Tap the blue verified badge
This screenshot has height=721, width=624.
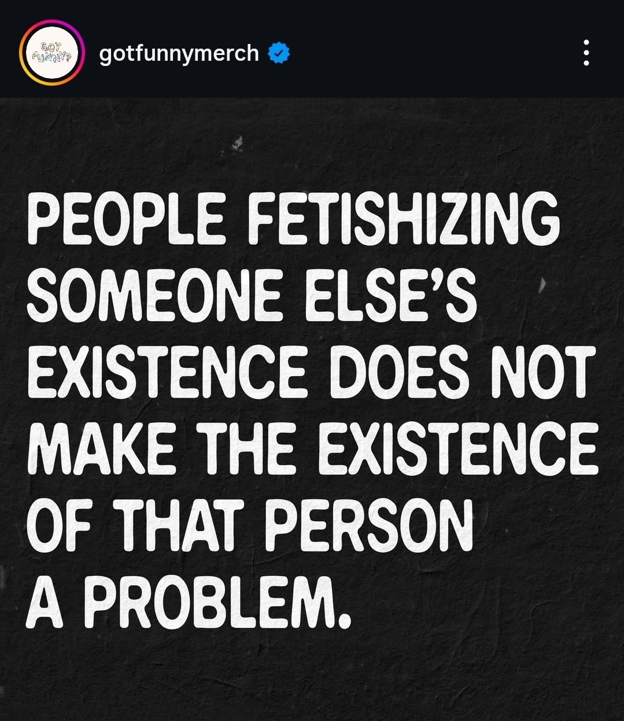coord(279,53)
